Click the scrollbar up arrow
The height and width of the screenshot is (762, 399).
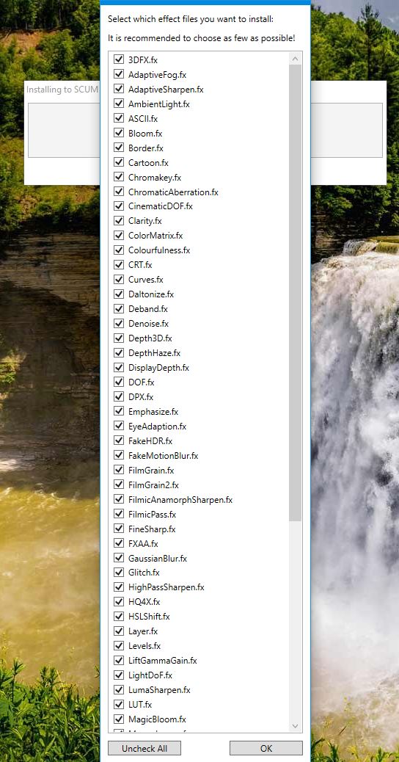coord(295,59)
